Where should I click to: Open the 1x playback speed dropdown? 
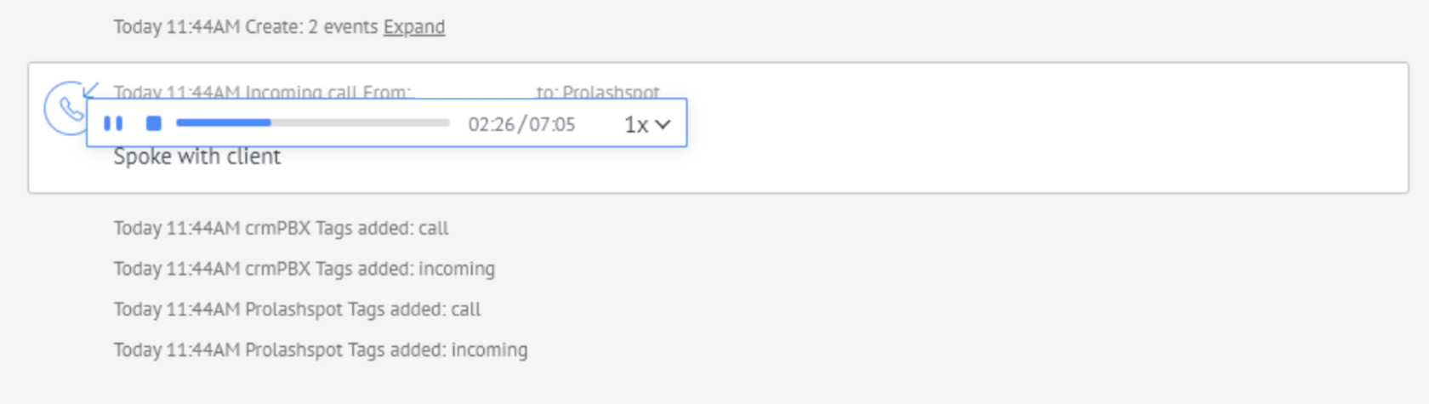tap(647, 125)
